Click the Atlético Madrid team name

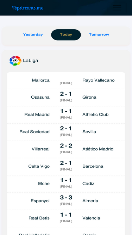98,149
